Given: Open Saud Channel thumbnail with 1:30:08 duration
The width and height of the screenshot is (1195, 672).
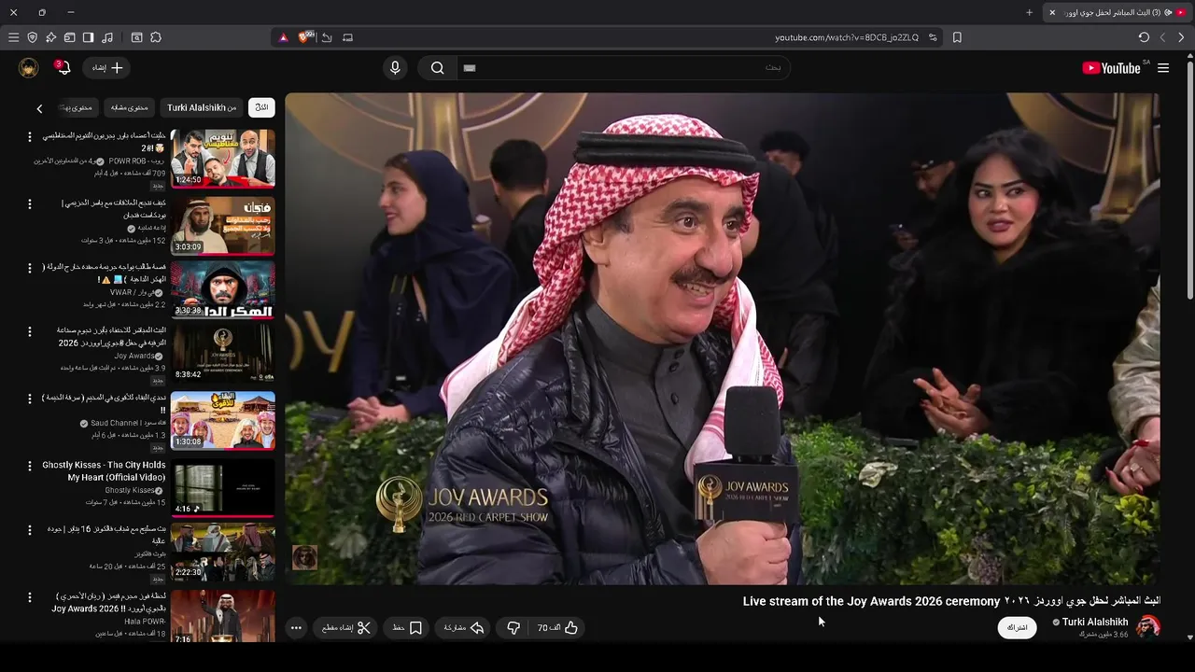Looking at the screenshot, I should 223,420.
